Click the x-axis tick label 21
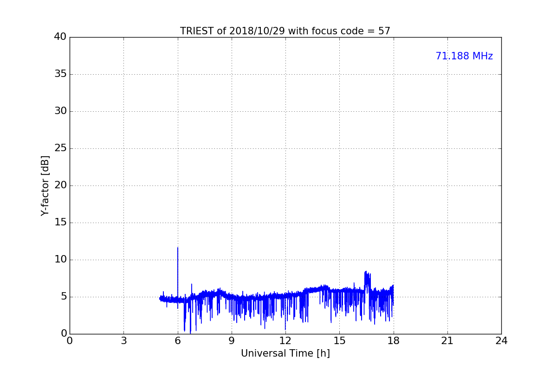The image size is (557, 371). [447, 341]
